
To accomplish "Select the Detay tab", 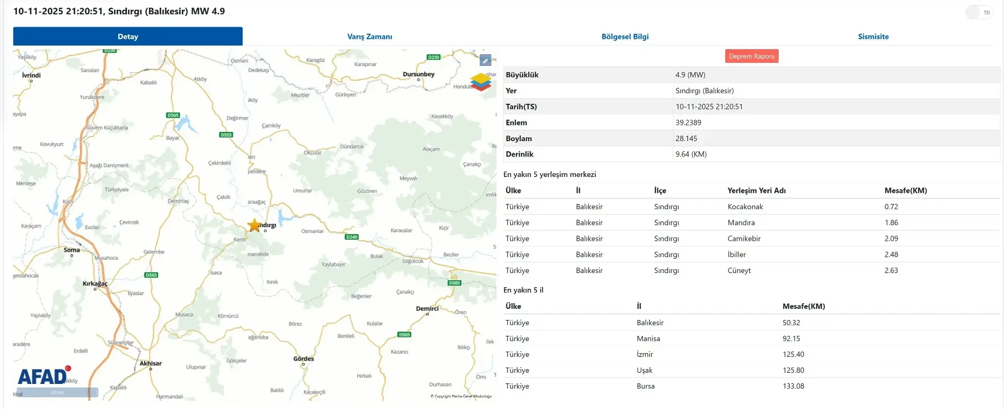I will pyautogui.click(x=127, y=36).
